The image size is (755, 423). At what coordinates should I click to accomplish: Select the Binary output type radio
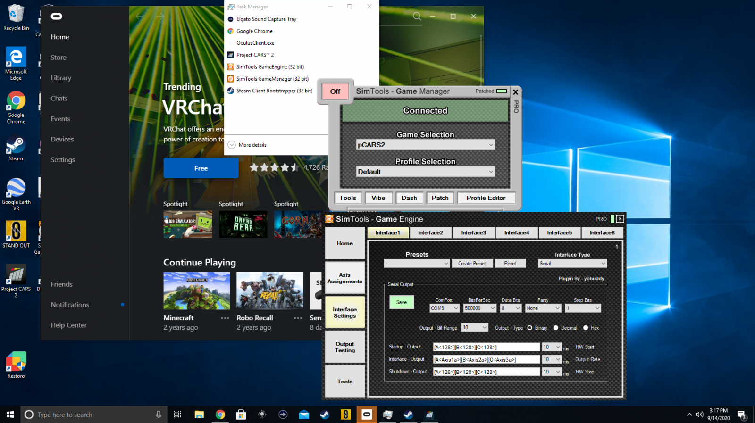530,328
